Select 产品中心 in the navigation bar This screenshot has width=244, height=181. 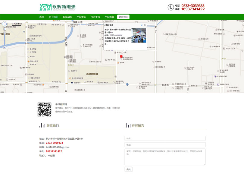click(81, 17)
